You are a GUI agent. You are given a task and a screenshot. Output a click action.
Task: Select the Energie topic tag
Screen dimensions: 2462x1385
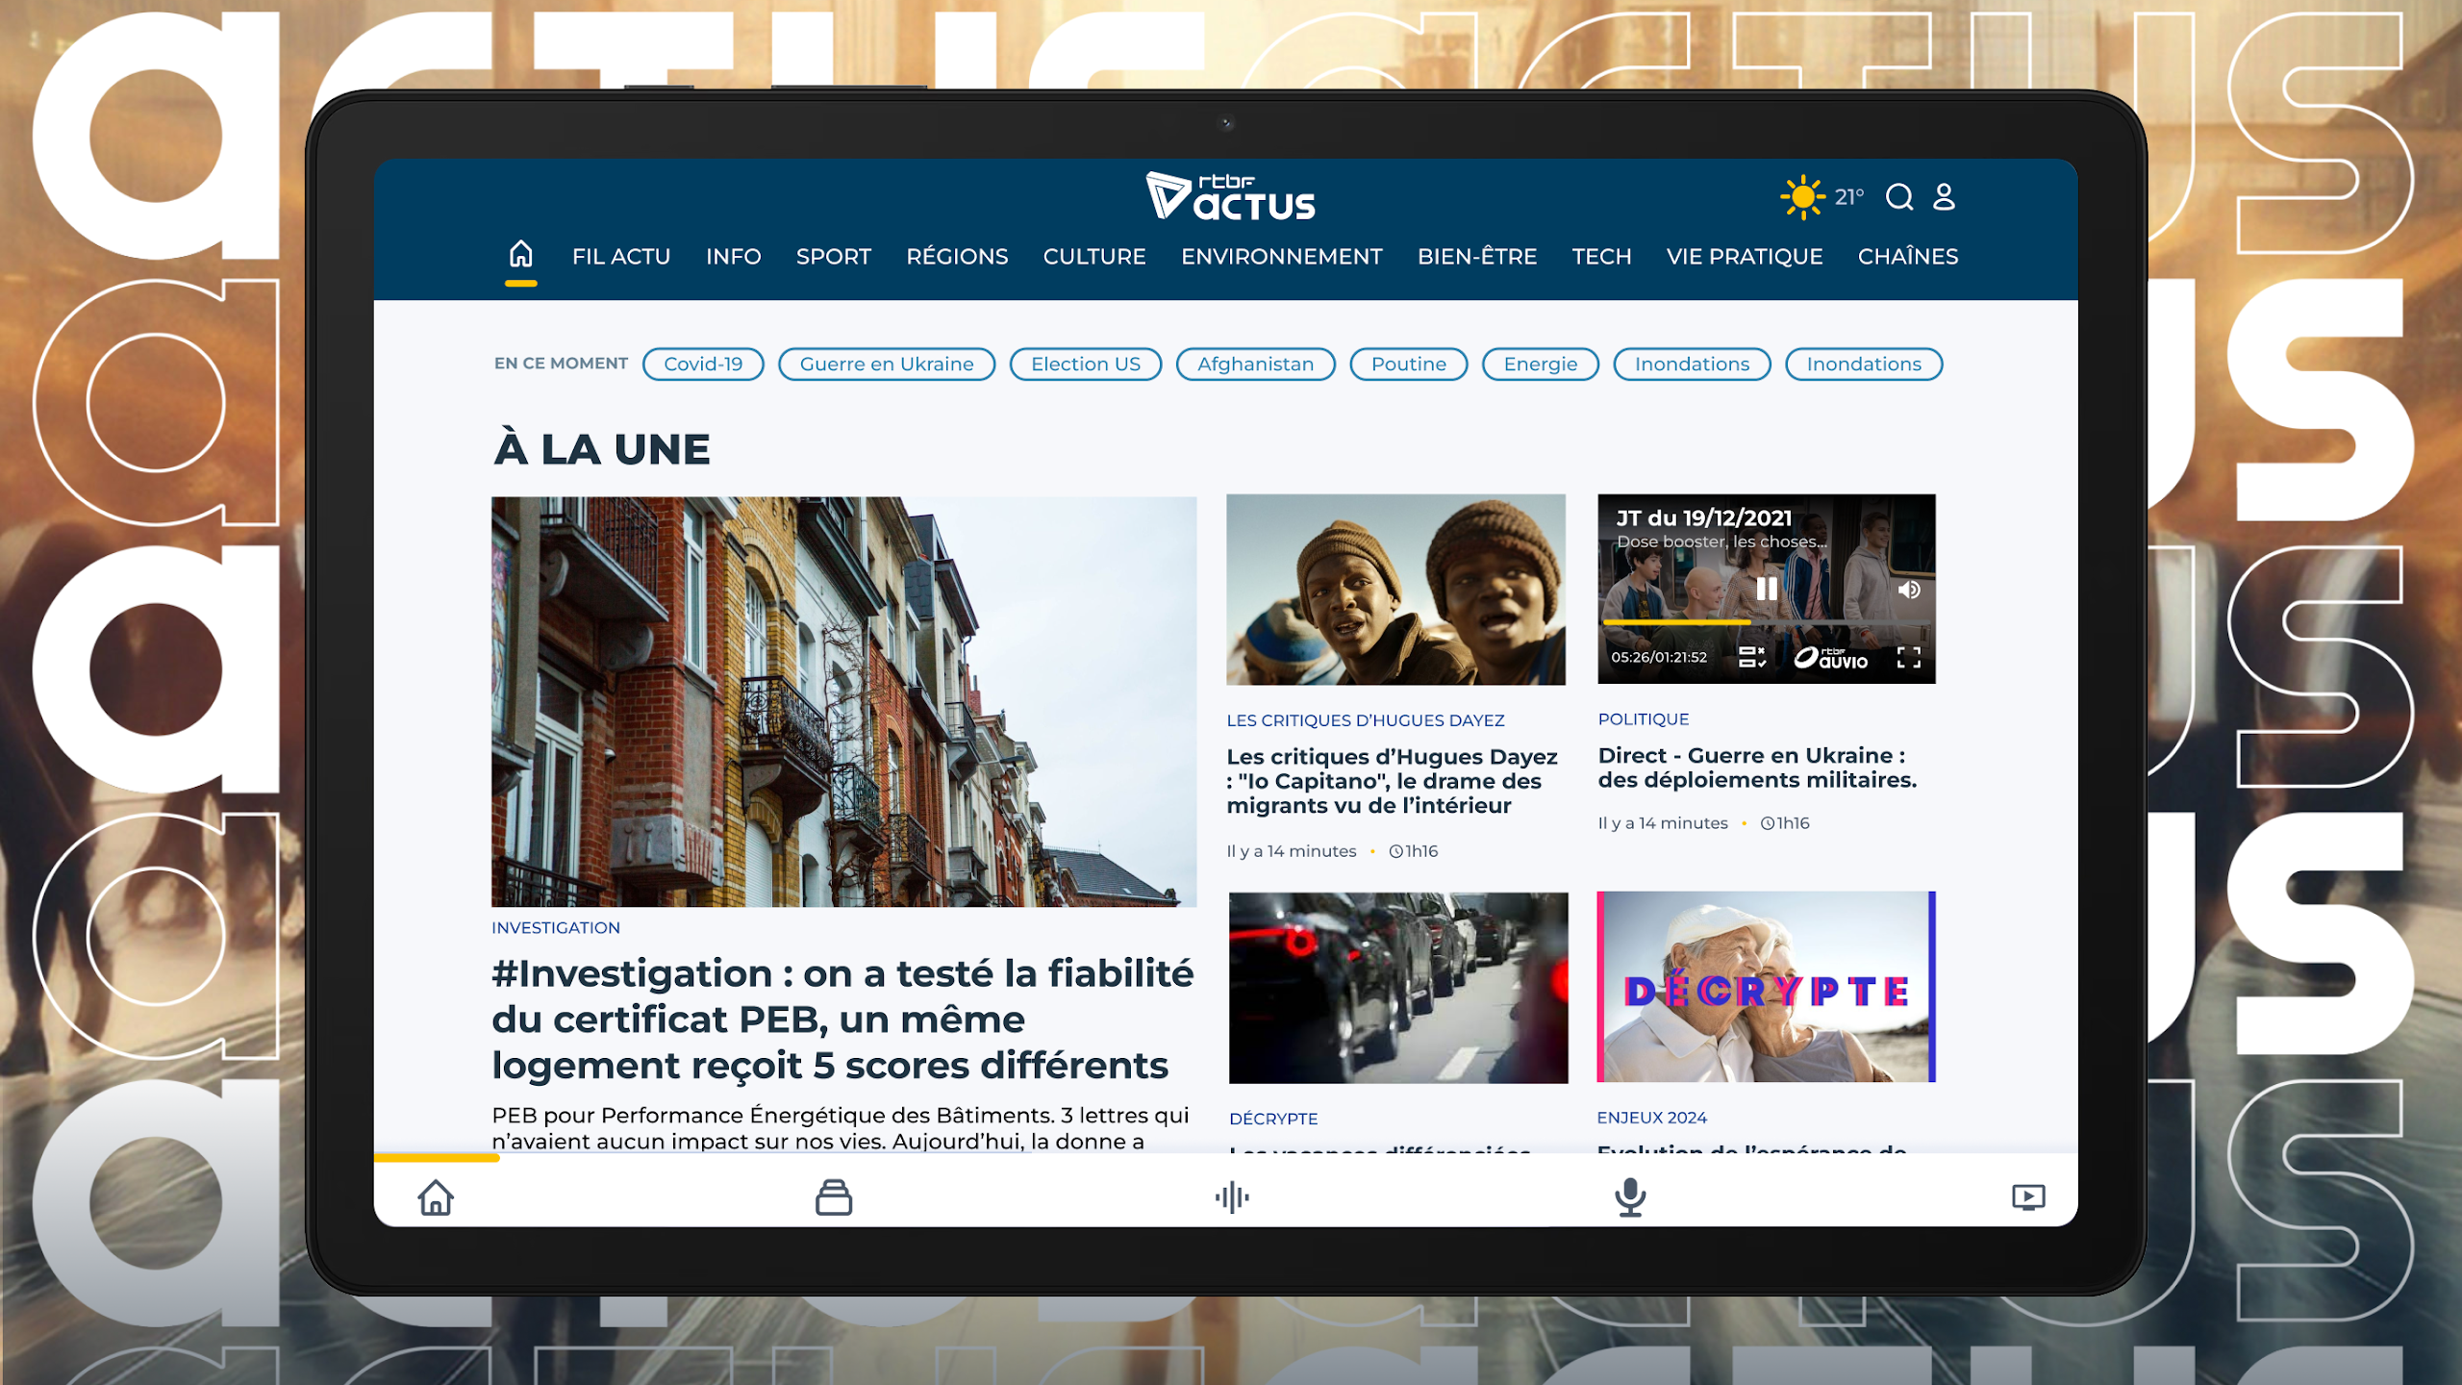click(x=1541, y=365)
